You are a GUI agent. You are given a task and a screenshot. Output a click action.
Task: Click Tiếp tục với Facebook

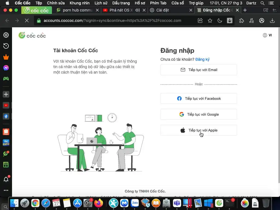point(199,98)
